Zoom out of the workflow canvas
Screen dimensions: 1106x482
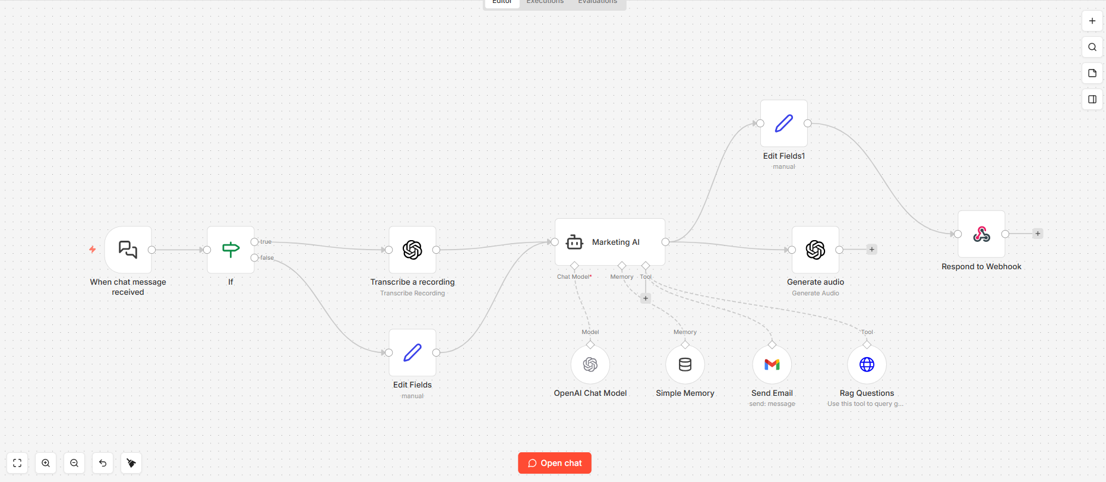tap(74, 463)
